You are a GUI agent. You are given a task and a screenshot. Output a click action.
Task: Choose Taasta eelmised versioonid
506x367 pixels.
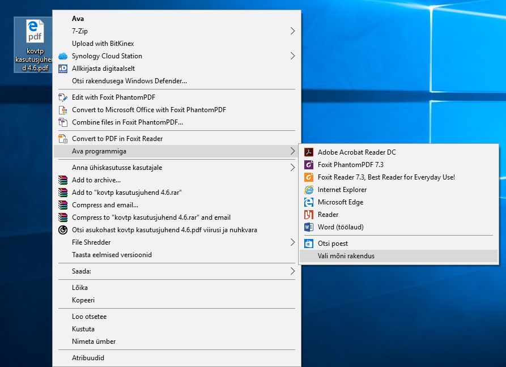[x=177, y=255]
